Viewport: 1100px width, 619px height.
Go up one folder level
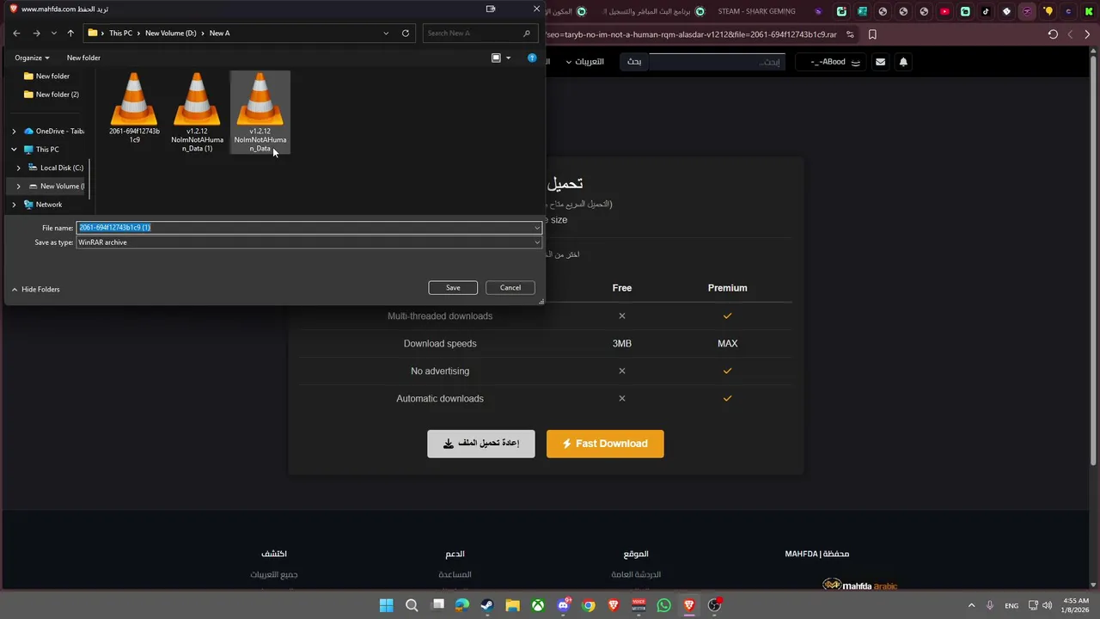point(70,33)
